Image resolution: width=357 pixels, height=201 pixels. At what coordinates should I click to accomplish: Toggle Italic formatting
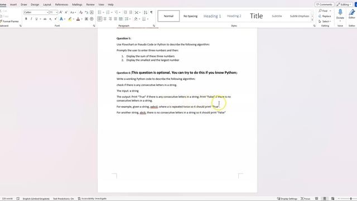click(x=31, y=19)
